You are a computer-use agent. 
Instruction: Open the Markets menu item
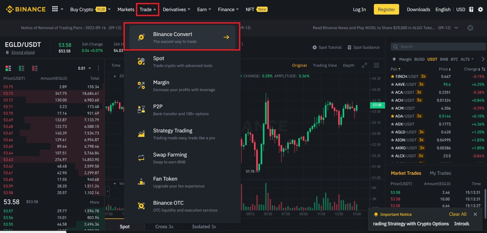[x=126, y=10]
